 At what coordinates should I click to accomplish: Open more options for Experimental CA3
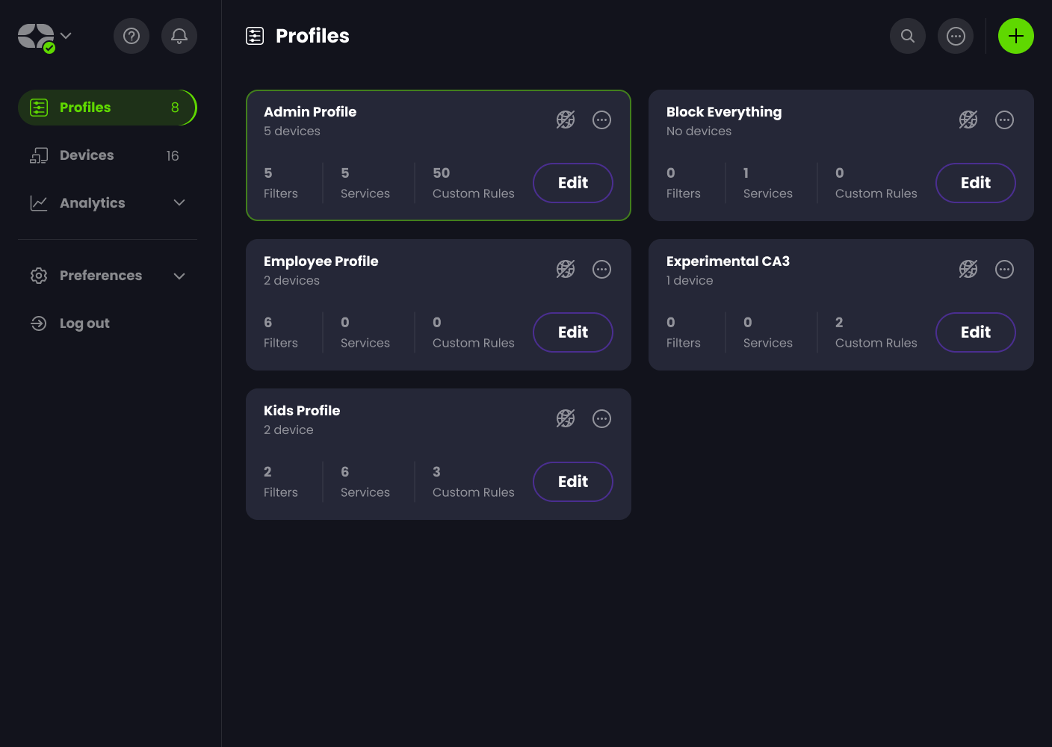(x=1004, y=269)
